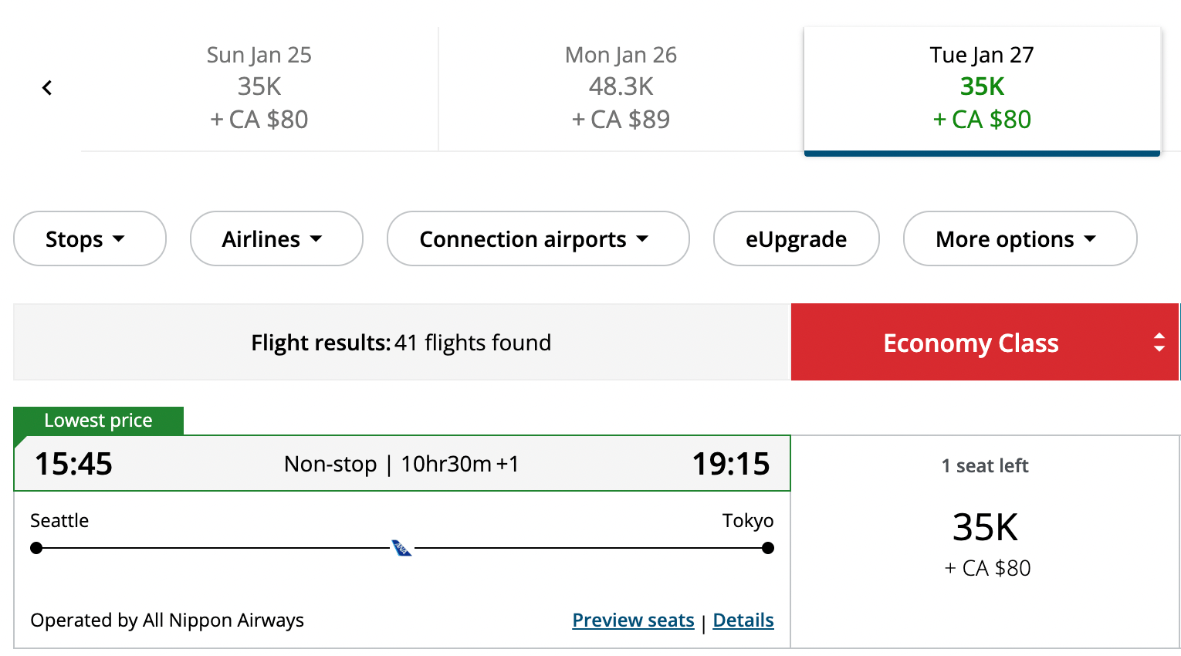Click the Economy Class sort arrows

[1159, 343]
